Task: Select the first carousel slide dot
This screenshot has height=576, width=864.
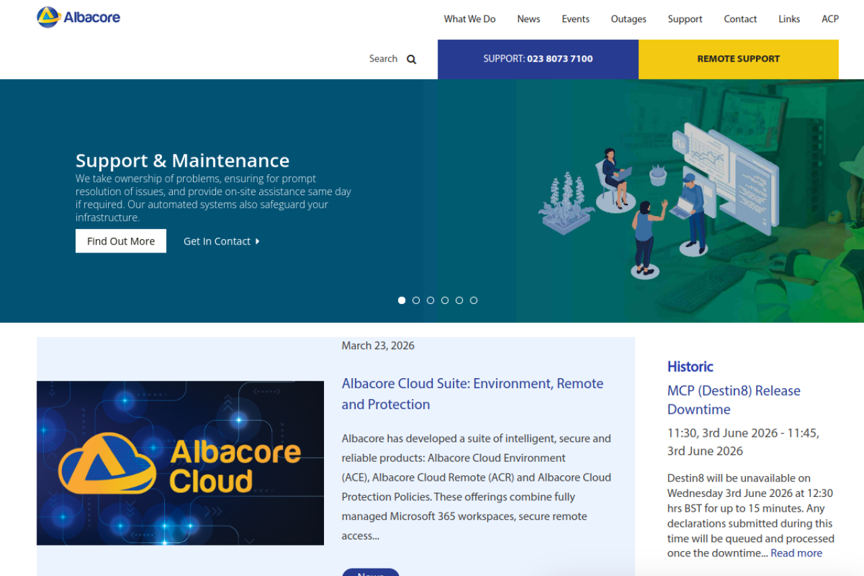Action: [402, 300]
